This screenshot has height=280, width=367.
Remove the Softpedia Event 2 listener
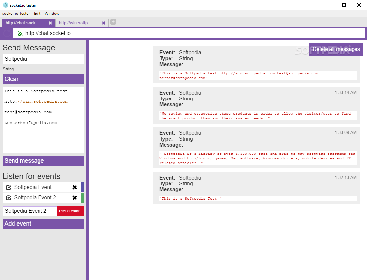75,198
